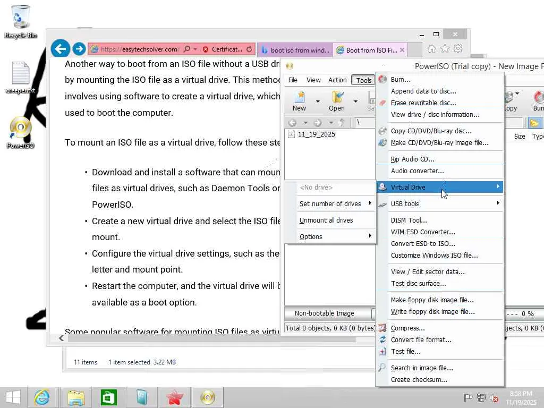The height and width of the screenshot is (408, 544).
Task: Click Internet Explorer in the taskbar
Action: click(41, 397)
